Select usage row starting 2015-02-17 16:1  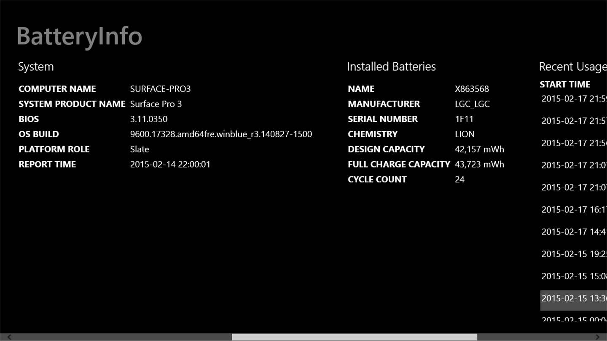click(574, 209)
